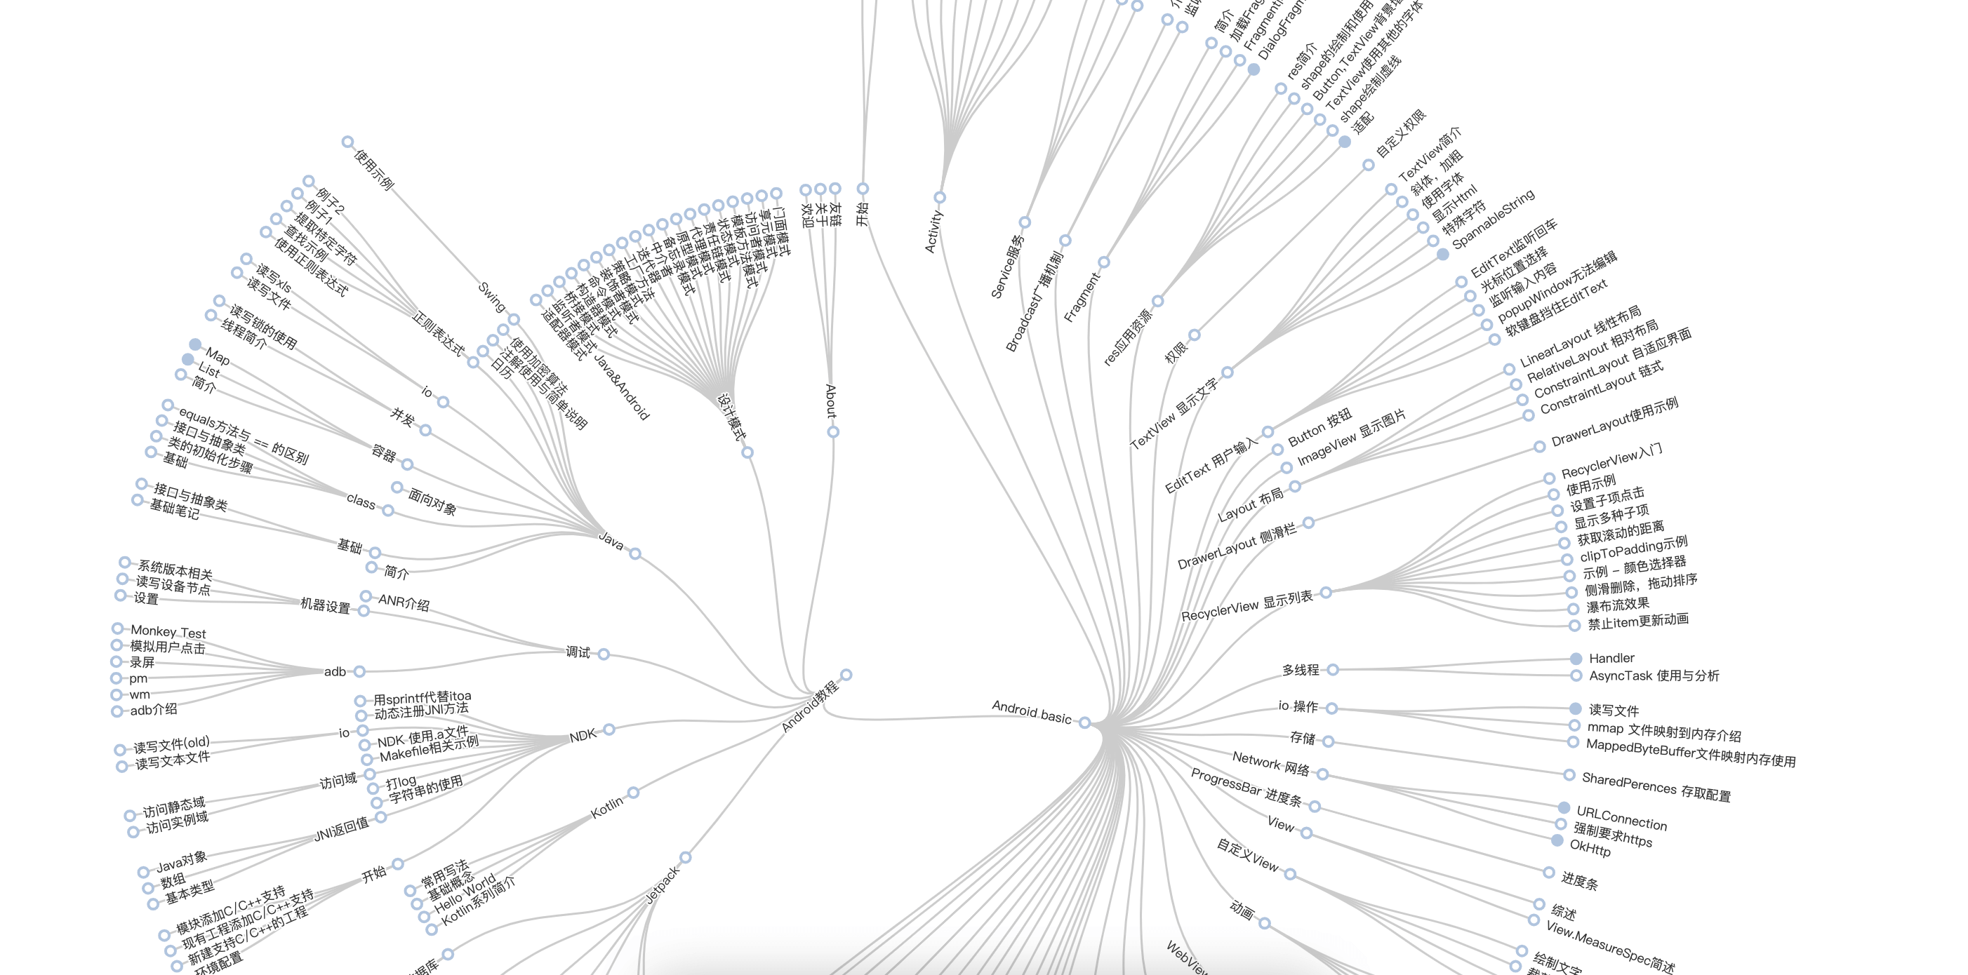This screenshot has width=1968, height=975.
Task: Select the Layout 布局 node
Action: (1295, 486)
